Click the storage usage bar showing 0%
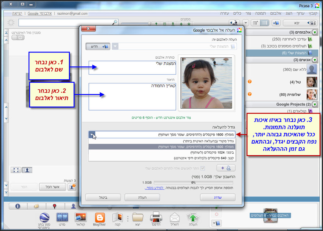 [193, 183]
